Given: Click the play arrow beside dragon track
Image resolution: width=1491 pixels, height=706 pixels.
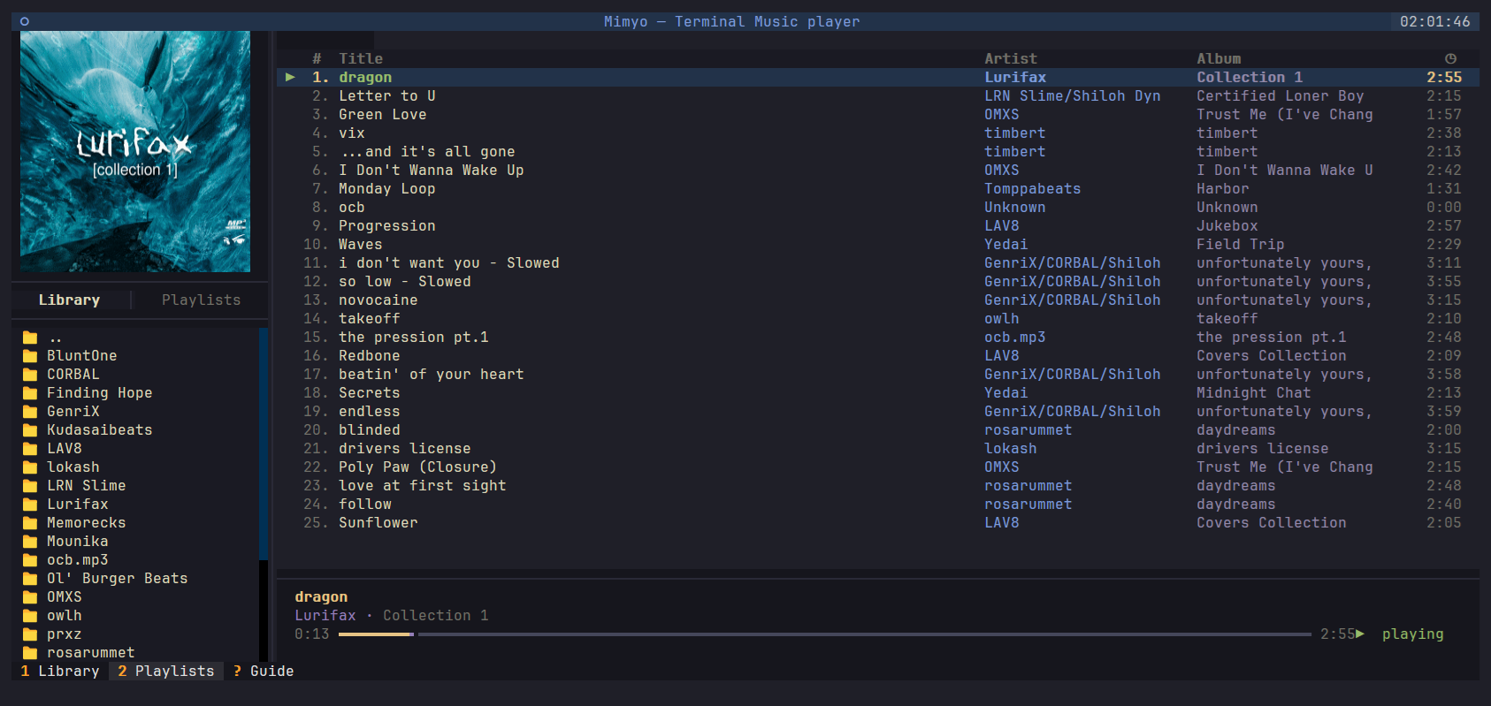Looking at the screenshot, I should point(290,78).
